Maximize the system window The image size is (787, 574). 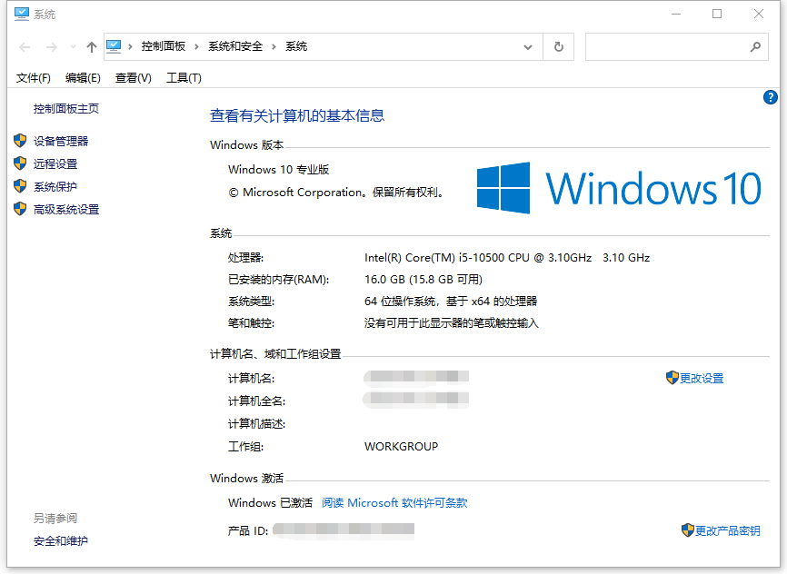tap(717, 14)
